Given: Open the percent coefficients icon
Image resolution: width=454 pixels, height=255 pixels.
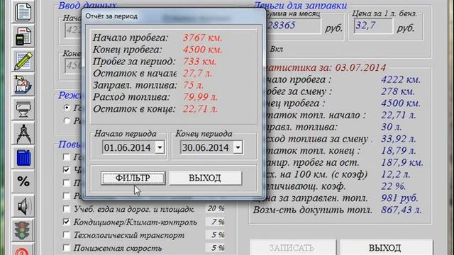Looking at the screenshot, I should [x=23, y=182].
